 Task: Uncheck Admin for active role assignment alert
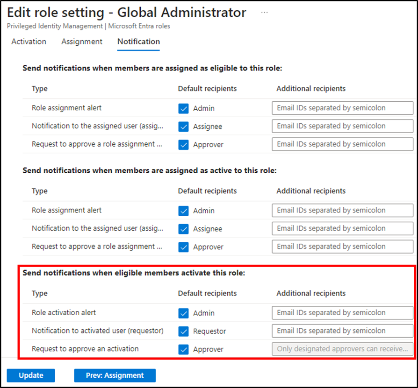pos(183,211)
